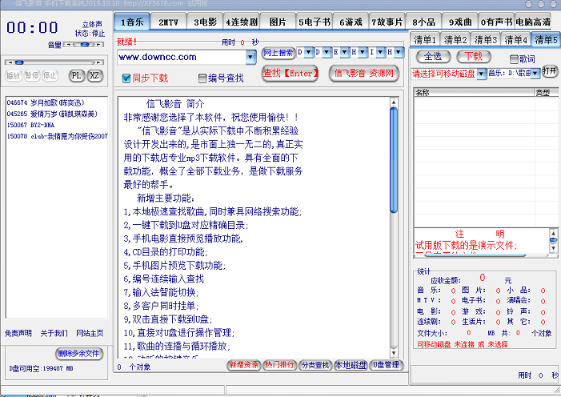This screenshot has height=397, width=561.
Task: Click the 打开 button
Action: pos(550,71)
